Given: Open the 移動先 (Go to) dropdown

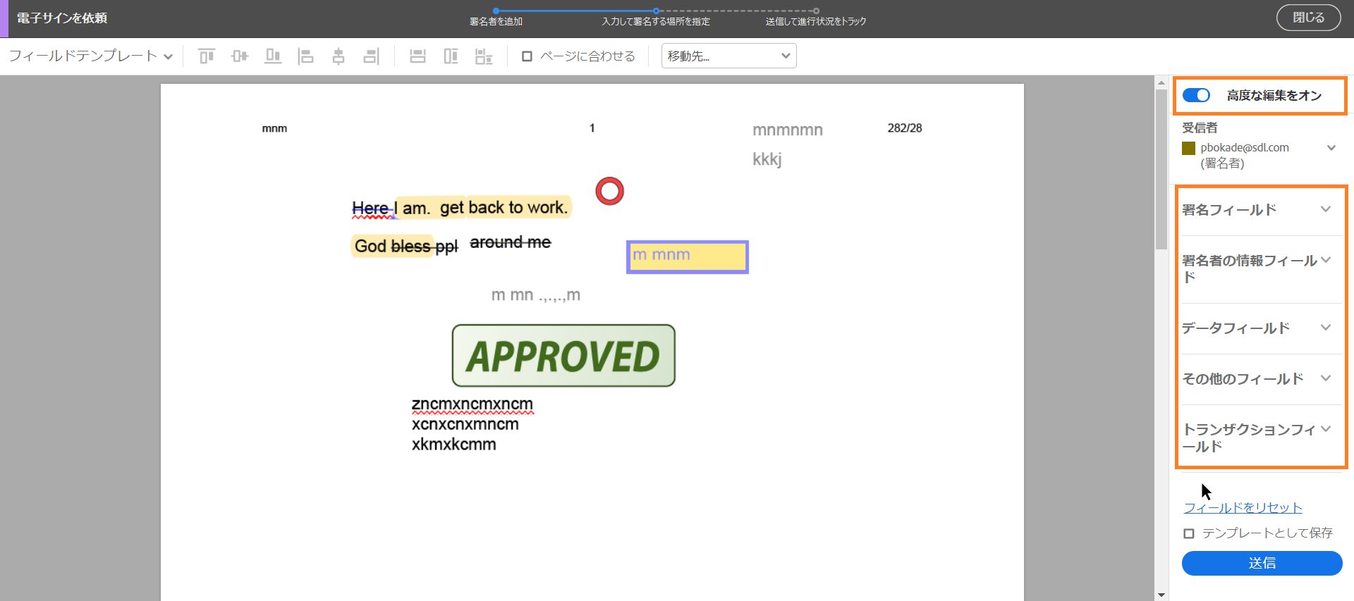Looking at the screenshot, I should tap(728, 56).
